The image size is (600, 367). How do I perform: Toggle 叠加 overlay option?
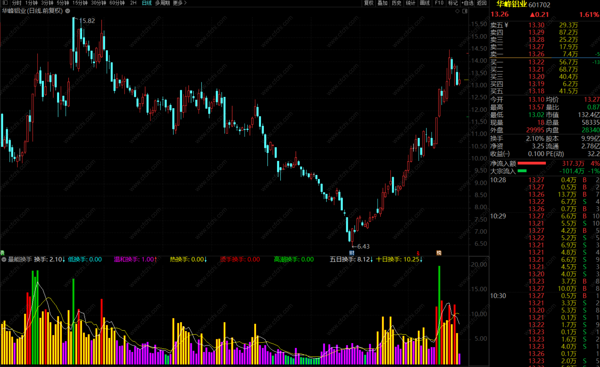382,3
